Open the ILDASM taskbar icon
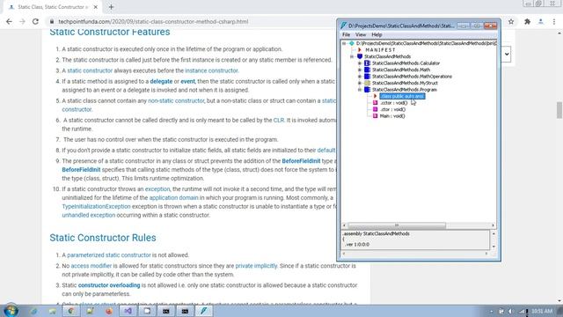563x317 pixels. click(203, 311)
